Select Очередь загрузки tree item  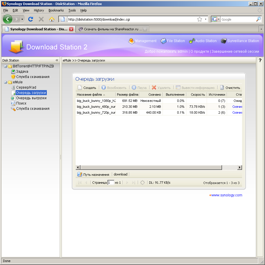[x=31, y=93]
